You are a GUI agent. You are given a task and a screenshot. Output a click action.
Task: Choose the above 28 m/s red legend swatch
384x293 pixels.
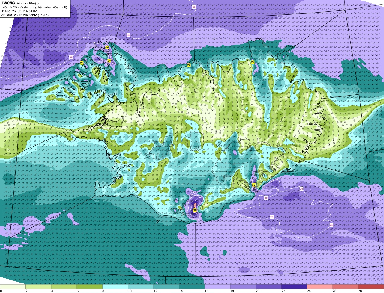click(371, 286)
